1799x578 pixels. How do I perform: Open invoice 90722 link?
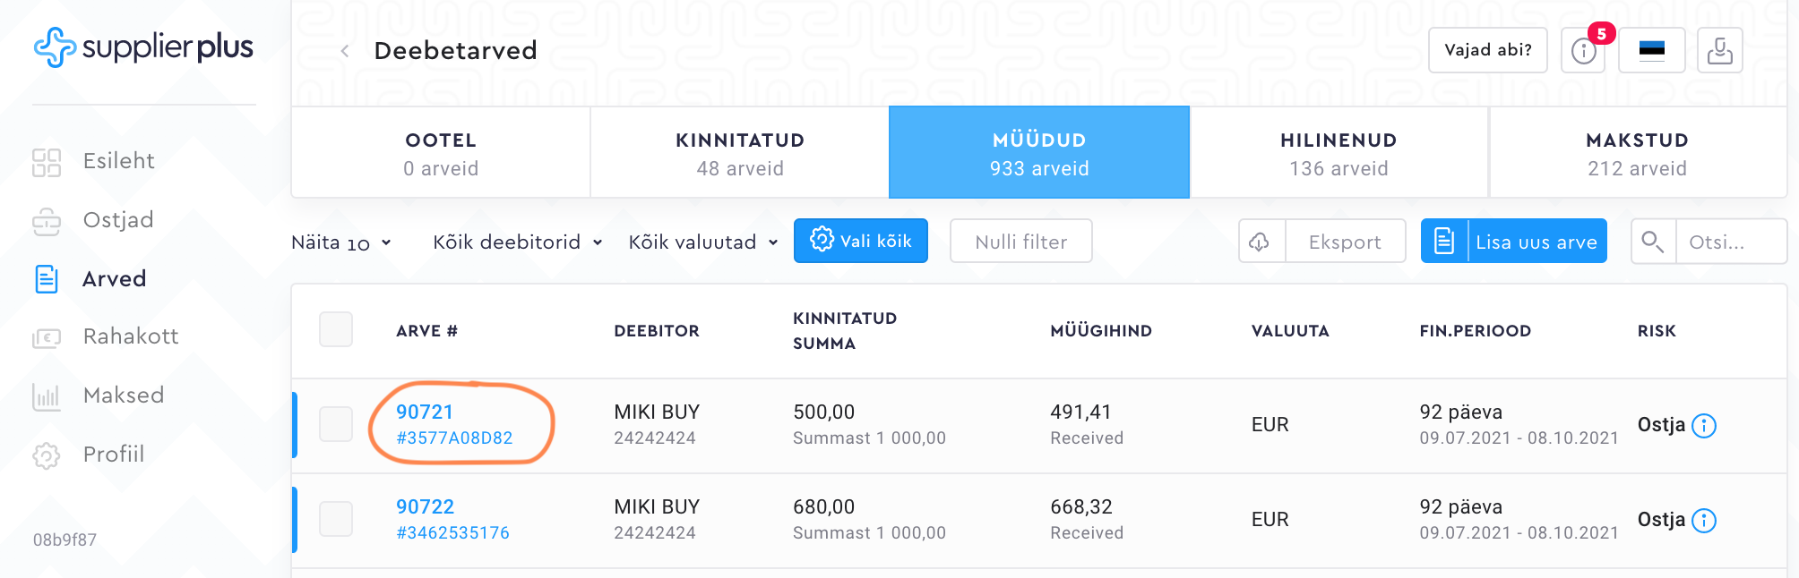coord(425,507)
